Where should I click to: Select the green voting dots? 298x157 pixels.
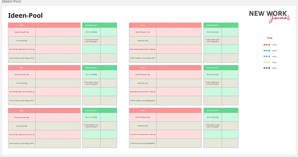point(267,51)
